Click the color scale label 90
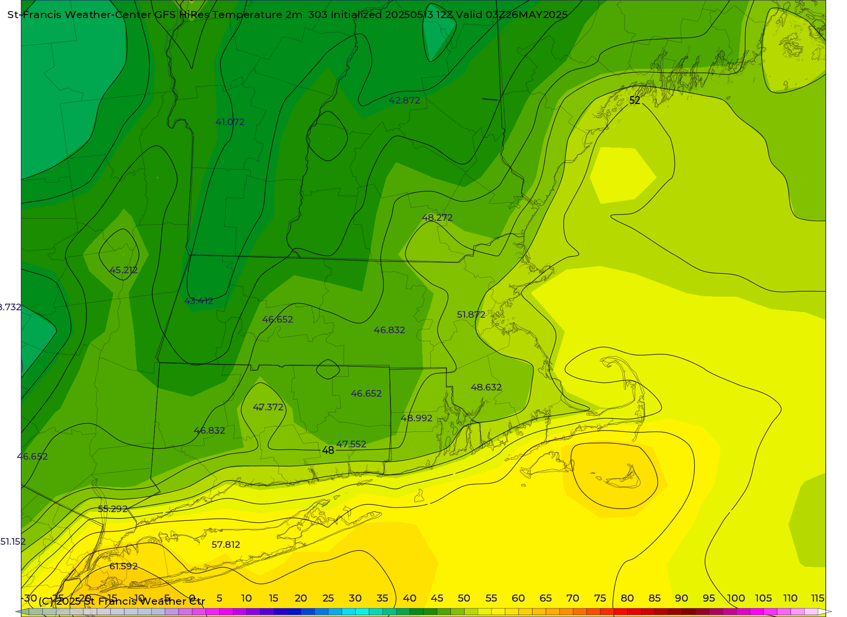This screenshot has height=617, width=847. coord(682,598)
